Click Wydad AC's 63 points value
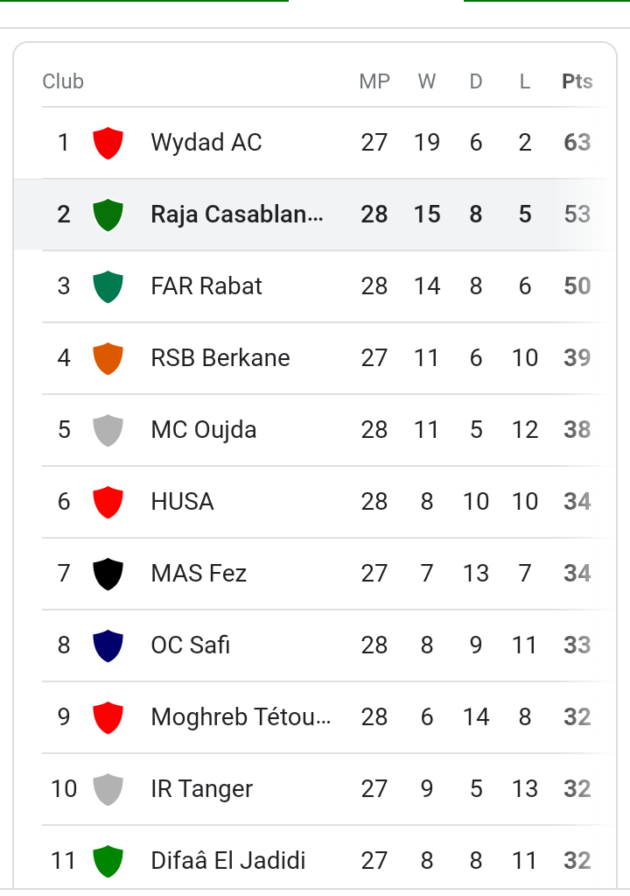The image size is (630, 896). (577, 143)
